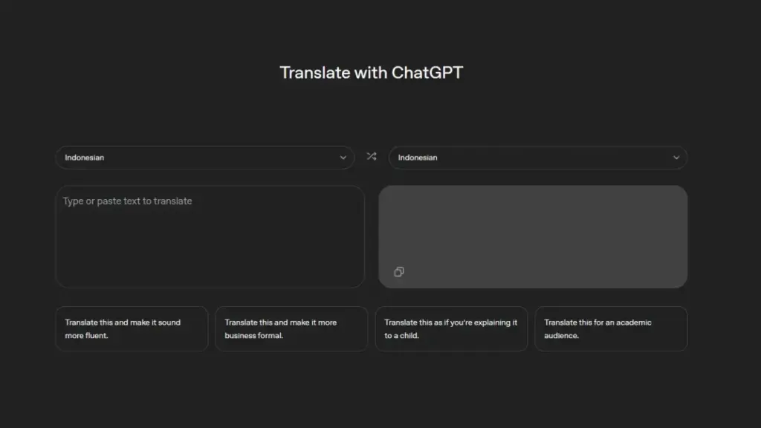Click the 'Translate with ChatGPT' heading
The image size is (761, 428).
click(371, 73)
